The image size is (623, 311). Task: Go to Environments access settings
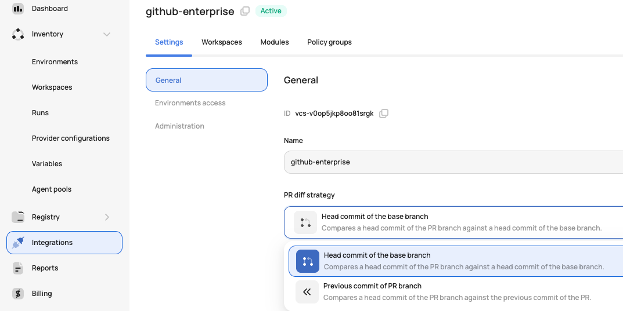click(x=190, y=103)
